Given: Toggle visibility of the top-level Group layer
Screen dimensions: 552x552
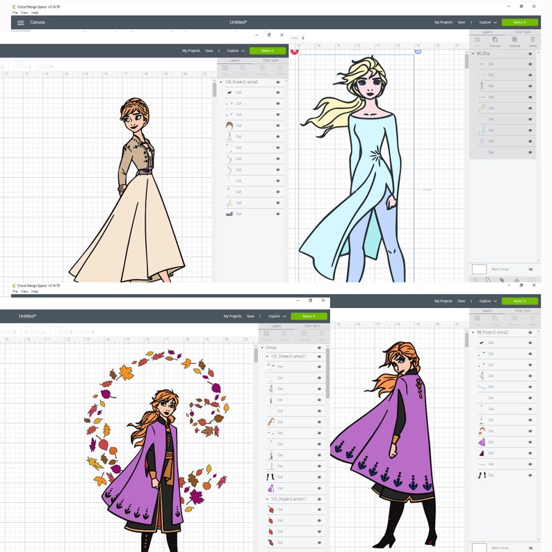Looking at the screenshot, I should coord(319,348).
